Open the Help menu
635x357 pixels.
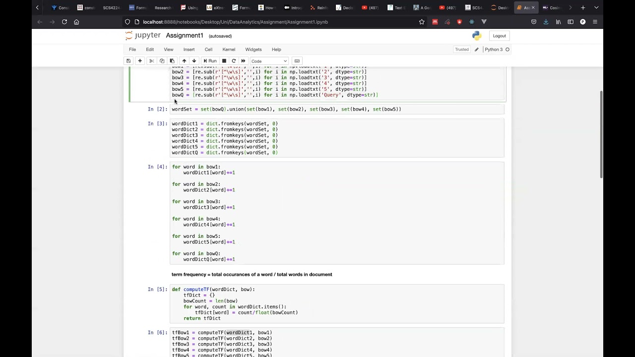pyautogui.click(x=276, y=50)
